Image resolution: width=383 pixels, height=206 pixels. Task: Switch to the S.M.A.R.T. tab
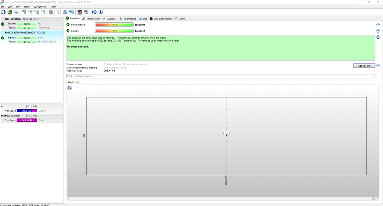(x=109, y=19)
